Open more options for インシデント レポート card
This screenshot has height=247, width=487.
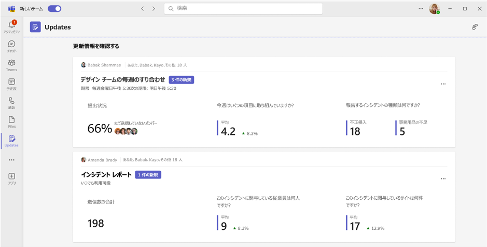pyautogui.click(x=443, y=179)
